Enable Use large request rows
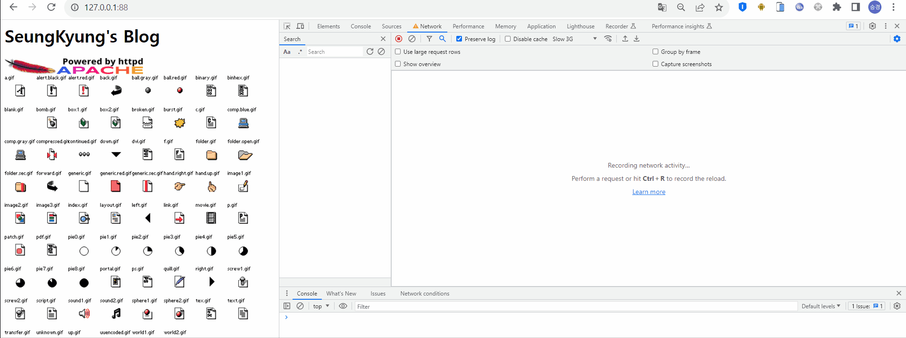 [398, 51]
